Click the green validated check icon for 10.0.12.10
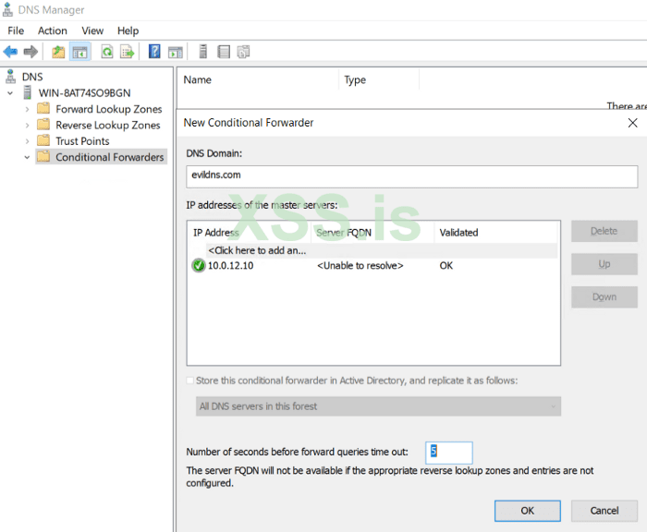647x532 pixels. tap(199, 266)
